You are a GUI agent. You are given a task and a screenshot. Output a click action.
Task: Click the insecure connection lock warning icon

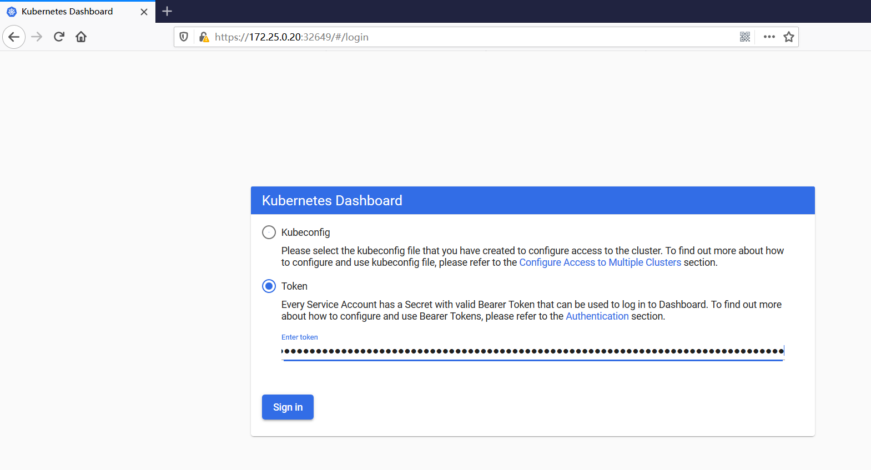(x=204, y=37)
